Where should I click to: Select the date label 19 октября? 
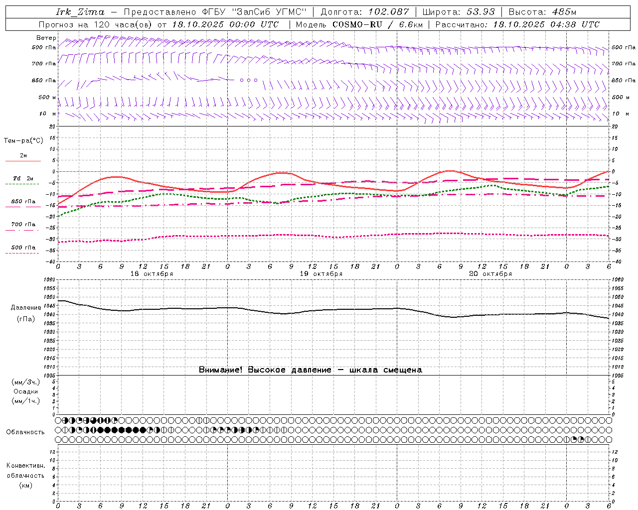point(321,274)
